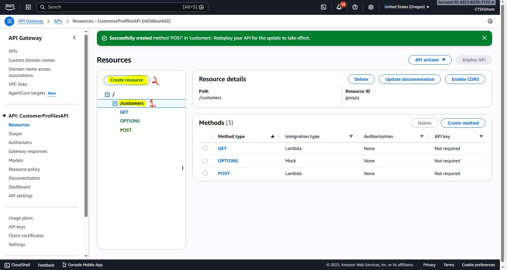The width and height of the screenshot is (507, 270).
Task: Open the settings gear icon
Action: coord(371,7)
